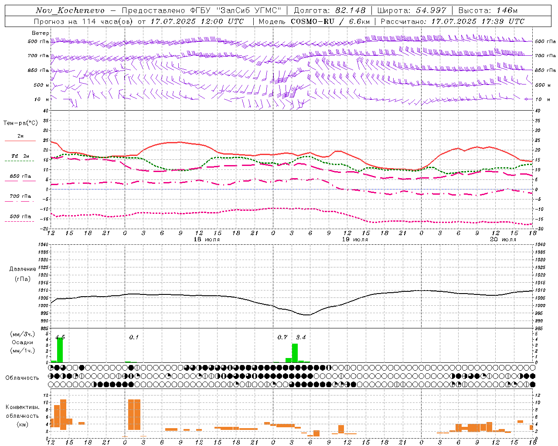Click the "Прогноз на 114 часа(ов)" text

coord(84,21)
